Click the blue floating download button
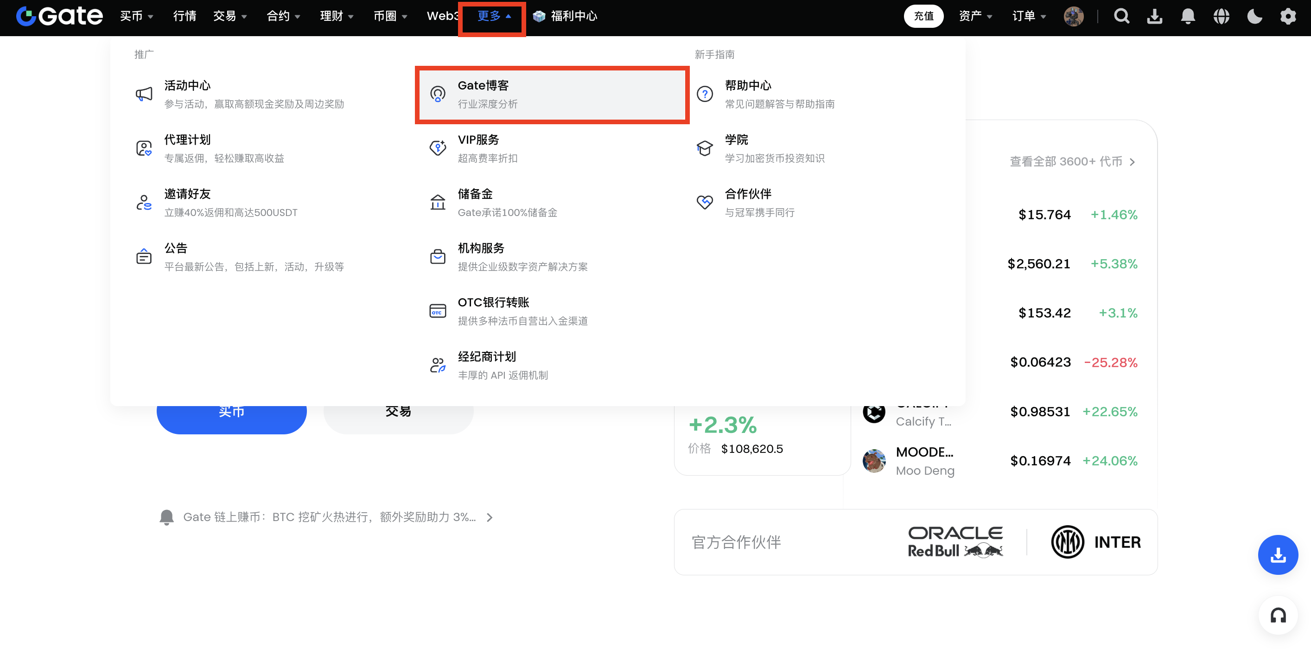The width and height of the screenshot is (1311, 649). click(x=1278, y=555)
